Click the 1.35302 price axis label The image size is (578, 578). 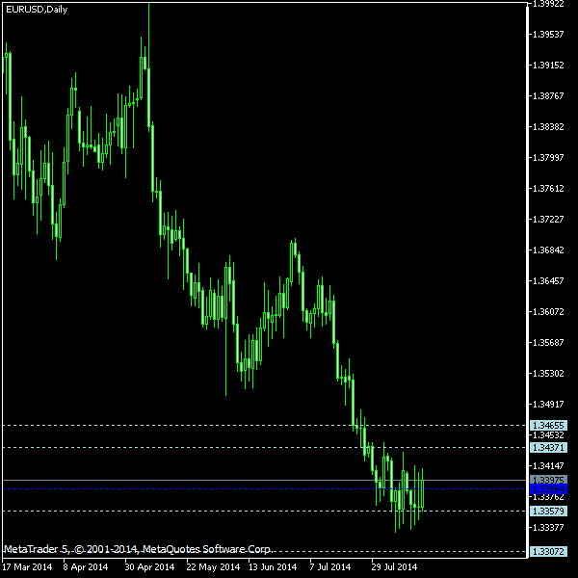(548, 374)
